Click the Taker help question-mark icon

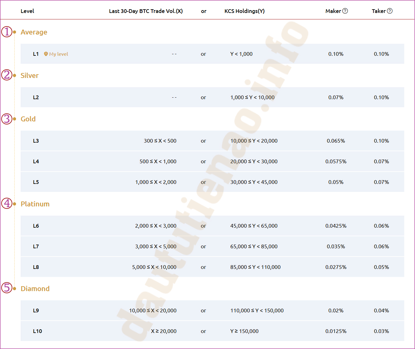[390, 11]
